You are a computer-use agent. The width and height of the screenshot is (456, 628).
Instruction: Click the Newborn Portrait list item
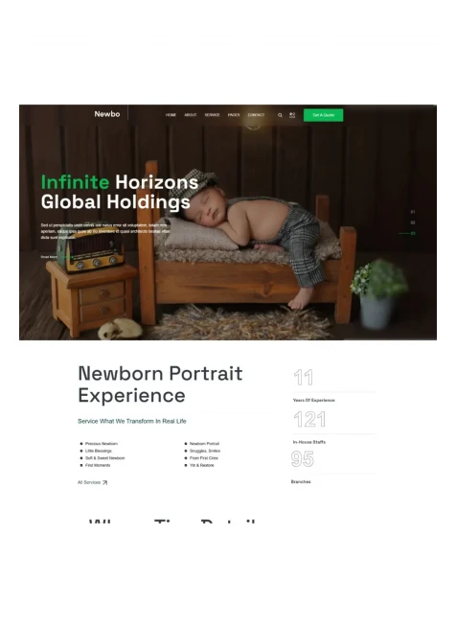point(204,444)
